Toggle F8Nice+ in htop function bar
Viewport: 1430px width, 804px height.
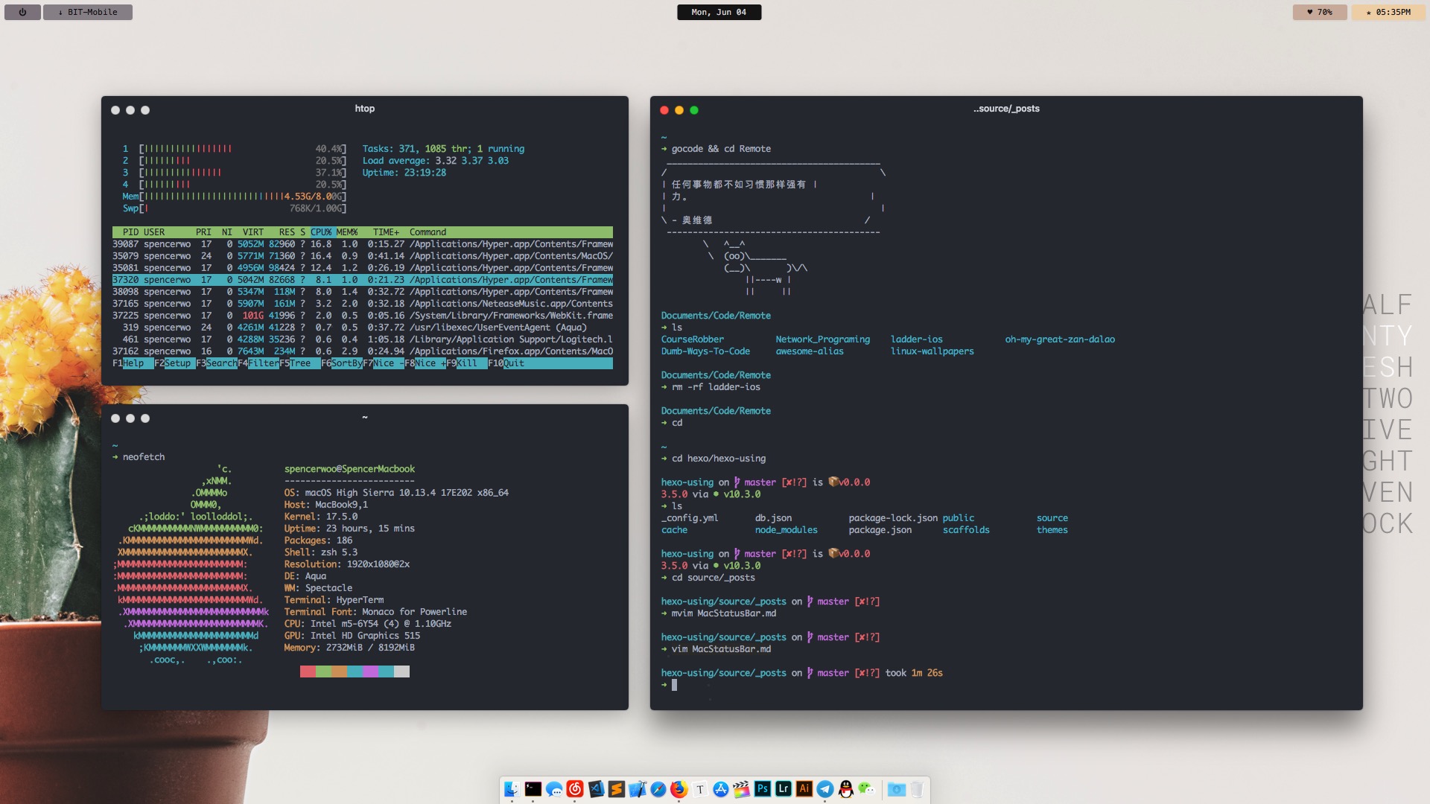tap(428, 363)
